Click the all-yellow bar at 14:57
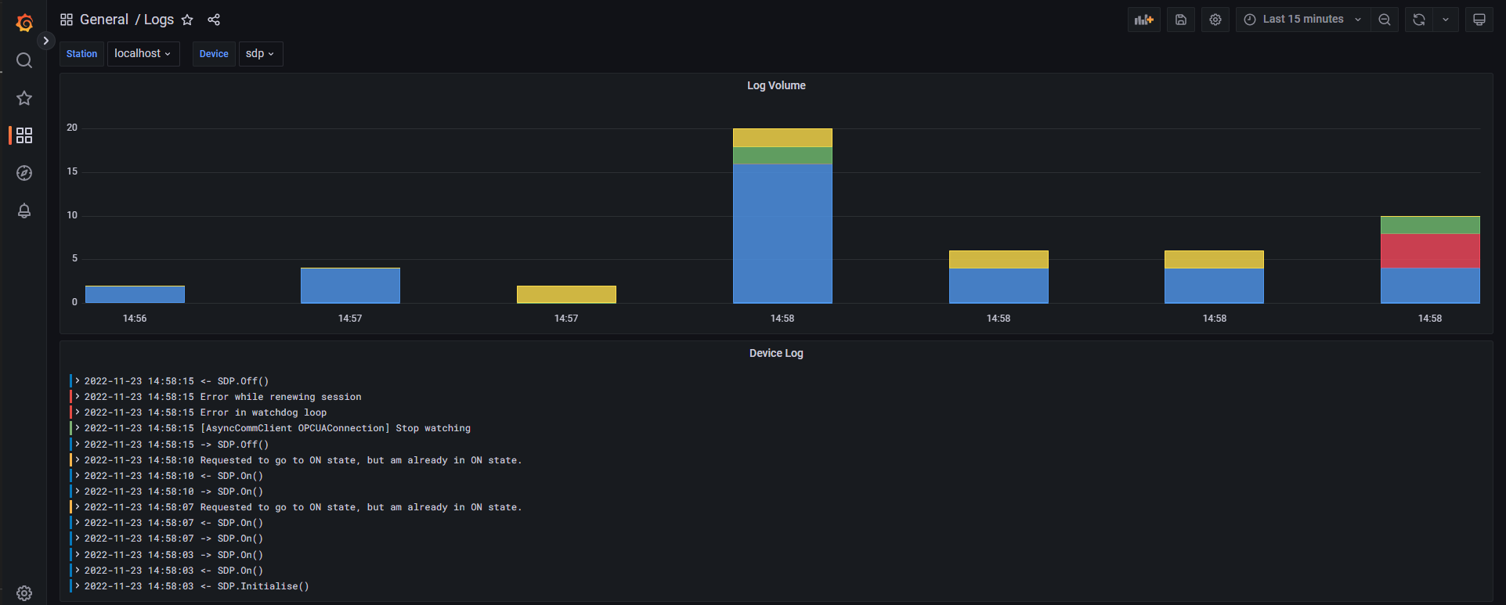The image size is (1506, 605). pos(566,294)
